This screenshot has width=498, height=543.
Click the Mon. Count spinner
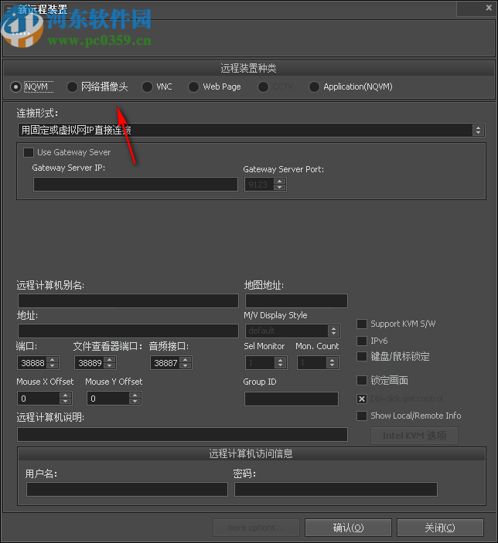point(318,362)
